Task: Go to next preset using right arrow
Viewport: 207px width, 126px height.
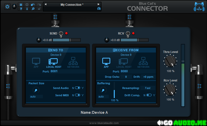Action: pos(98,4)
